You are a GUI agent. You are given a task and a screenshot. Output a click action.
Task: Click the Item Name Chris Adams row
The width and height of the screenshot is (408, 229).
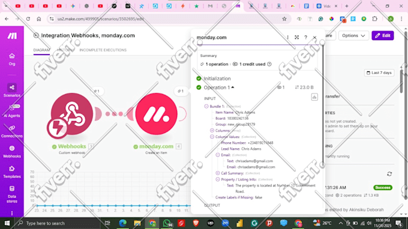235,112
